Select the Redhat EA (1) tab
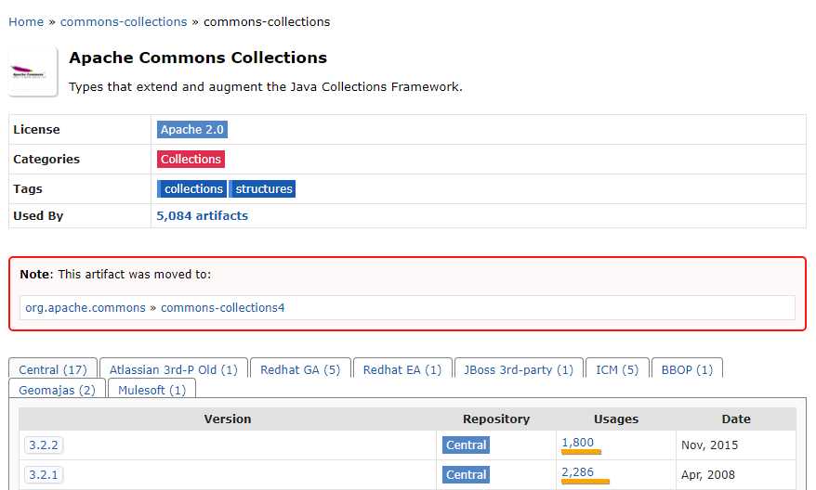This screenshot has width=816, height=490. 402,369
